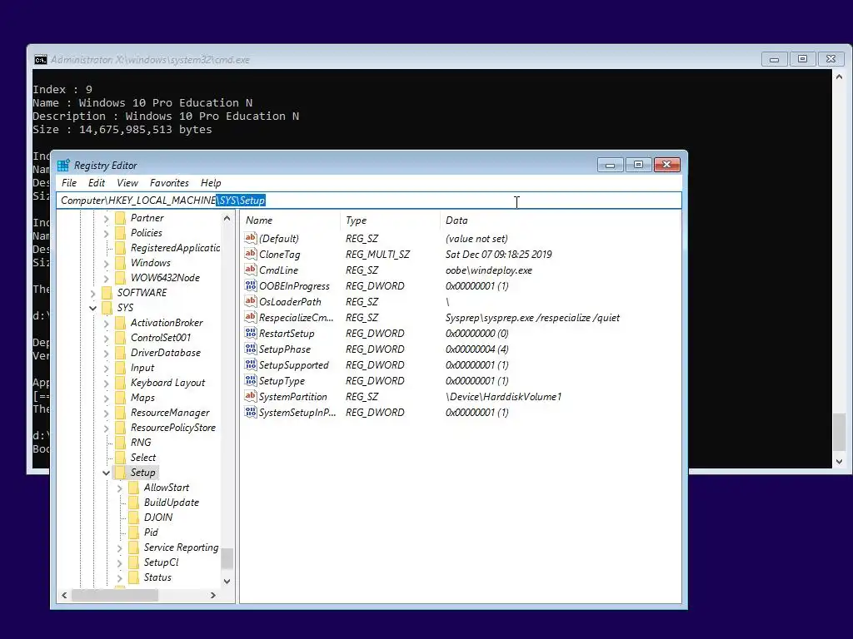Screen dimensions: 853x639
Task: Select the OOBEInProgress DWORD icon
Action: pyautogui.click(x=250, y=285)
